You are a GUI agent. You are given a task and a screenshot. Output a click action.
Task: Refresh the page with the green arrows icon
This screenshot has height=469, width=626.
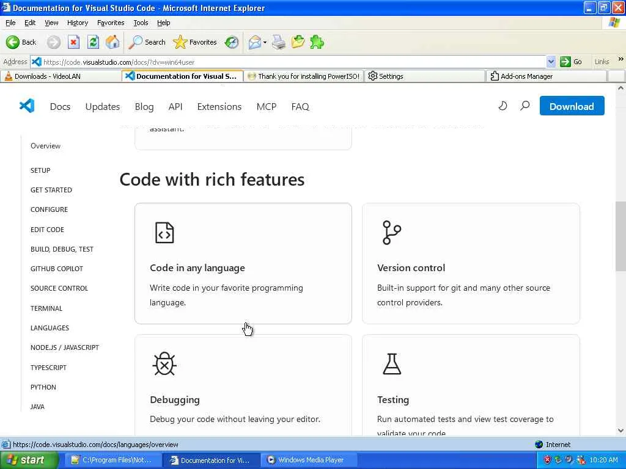(x=93, y=42)
